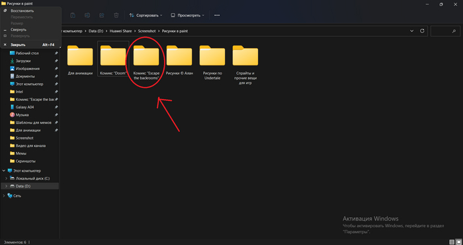Click the Share icon in toolbar
Viewport: 463px width, 245px height.
tap(102, 15)
